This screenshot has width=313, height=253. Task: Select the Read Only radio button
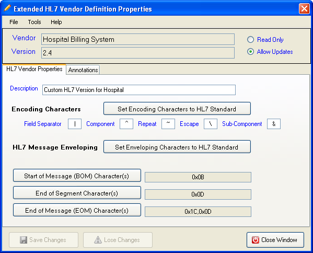click(250, 40)
